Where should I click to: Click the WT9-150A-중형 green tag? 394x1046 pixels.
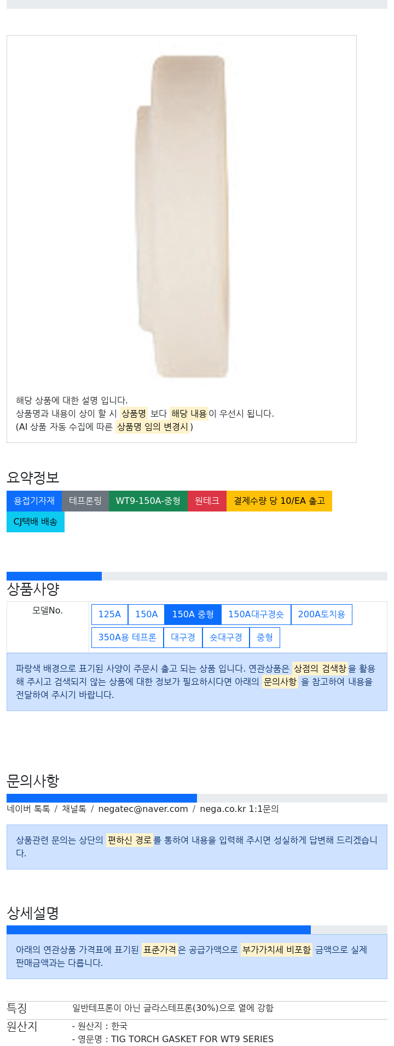(148, 501)
